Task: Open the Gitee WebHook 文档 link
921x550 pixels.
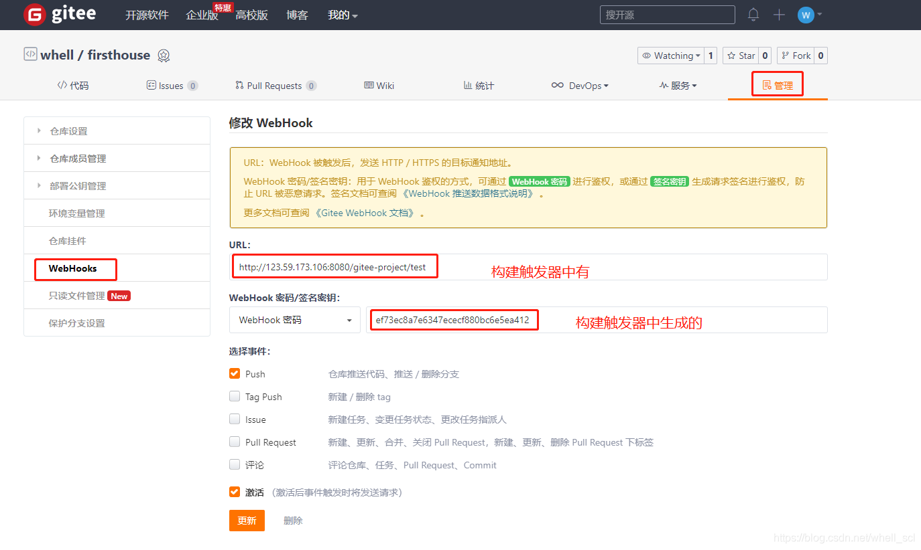Action: (365, 213)
